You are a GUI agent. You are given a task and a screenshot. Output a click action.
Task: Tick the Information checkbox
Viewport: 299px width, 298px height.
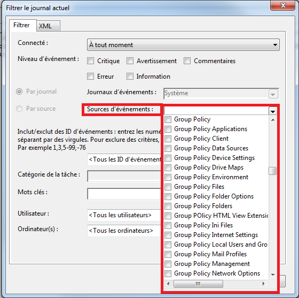point(130,77)
